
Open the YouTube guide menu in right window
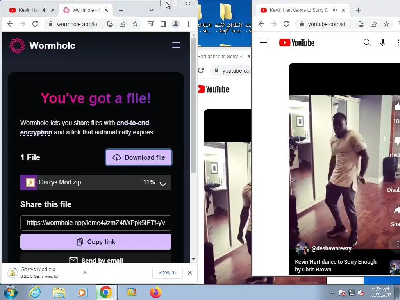coord(264,43)
